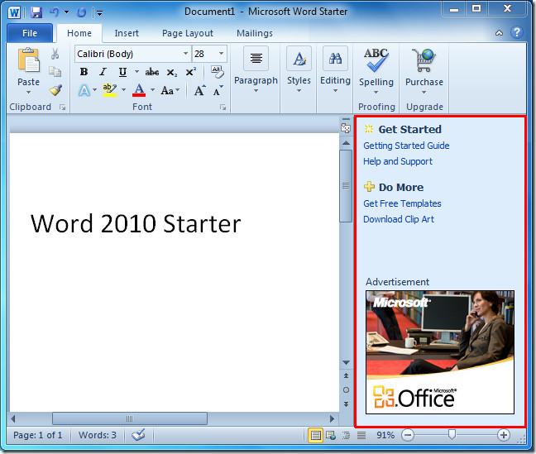This screenshot has width=536, height=454.
Task: Switch to the Insert tab
Action: tap(127, 33)
